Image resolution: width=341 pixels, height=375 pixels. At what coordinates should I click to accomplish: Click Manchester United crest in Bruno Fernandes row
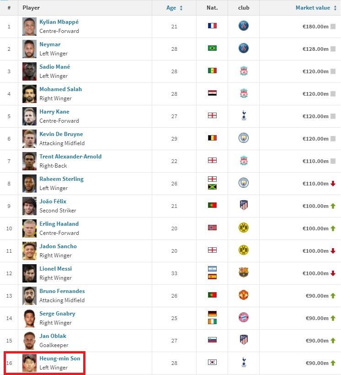243,295
